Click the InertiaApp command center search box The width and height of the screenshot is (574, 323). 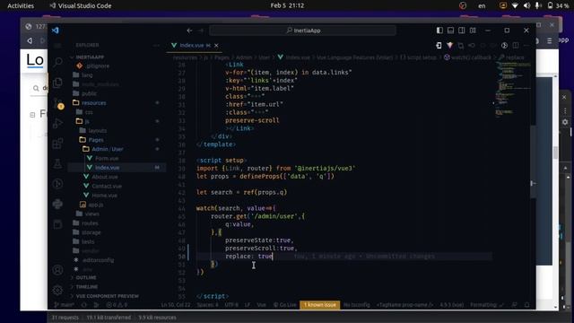click(x=302, y=31)
